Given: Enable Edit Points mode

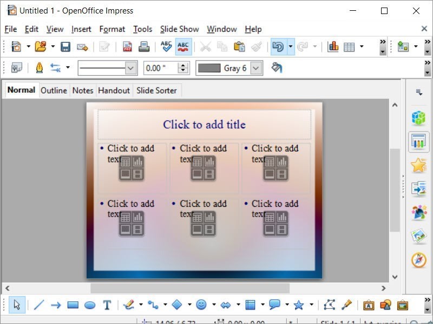Looking at the screenshot, I should tap(329, 305).
